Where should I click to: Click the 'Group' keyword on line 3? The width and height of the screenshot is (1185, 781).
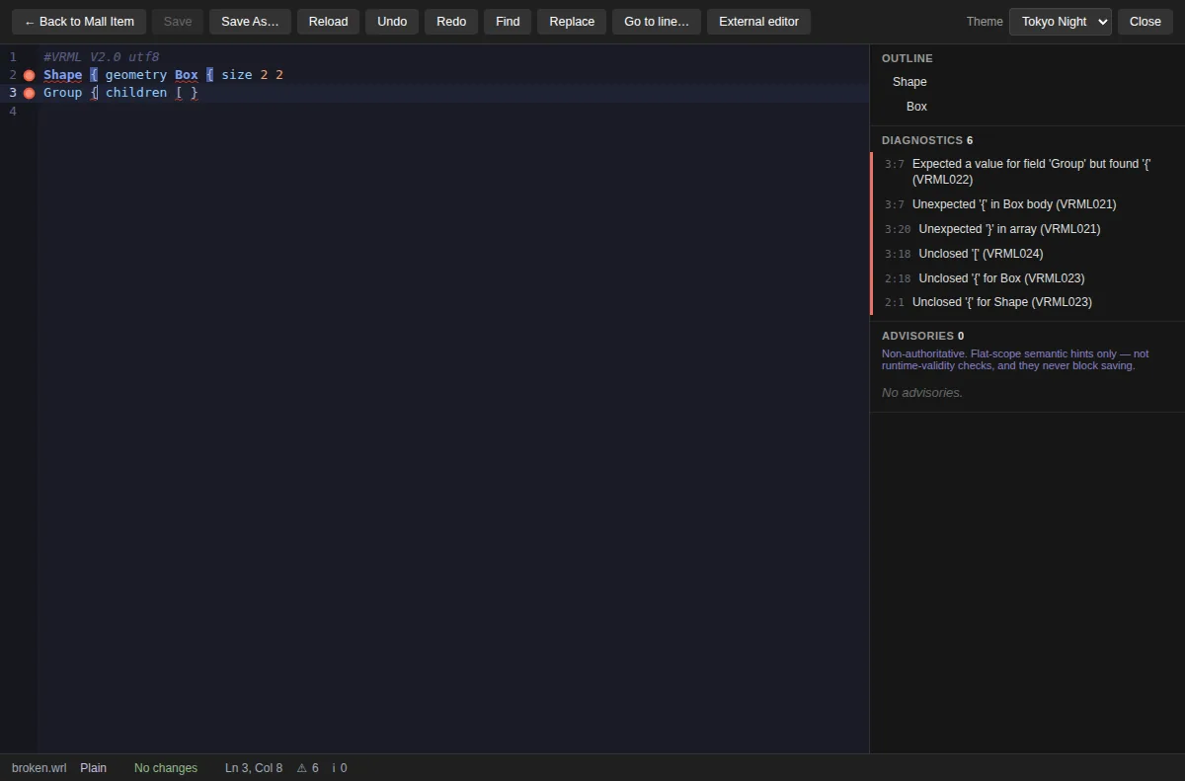point(62,93)
